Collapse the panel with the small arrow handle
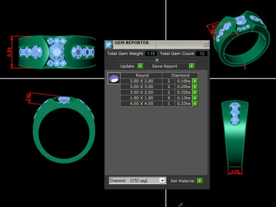The width and height of the screenshot is (276, 207). click(x=157, y=60)
